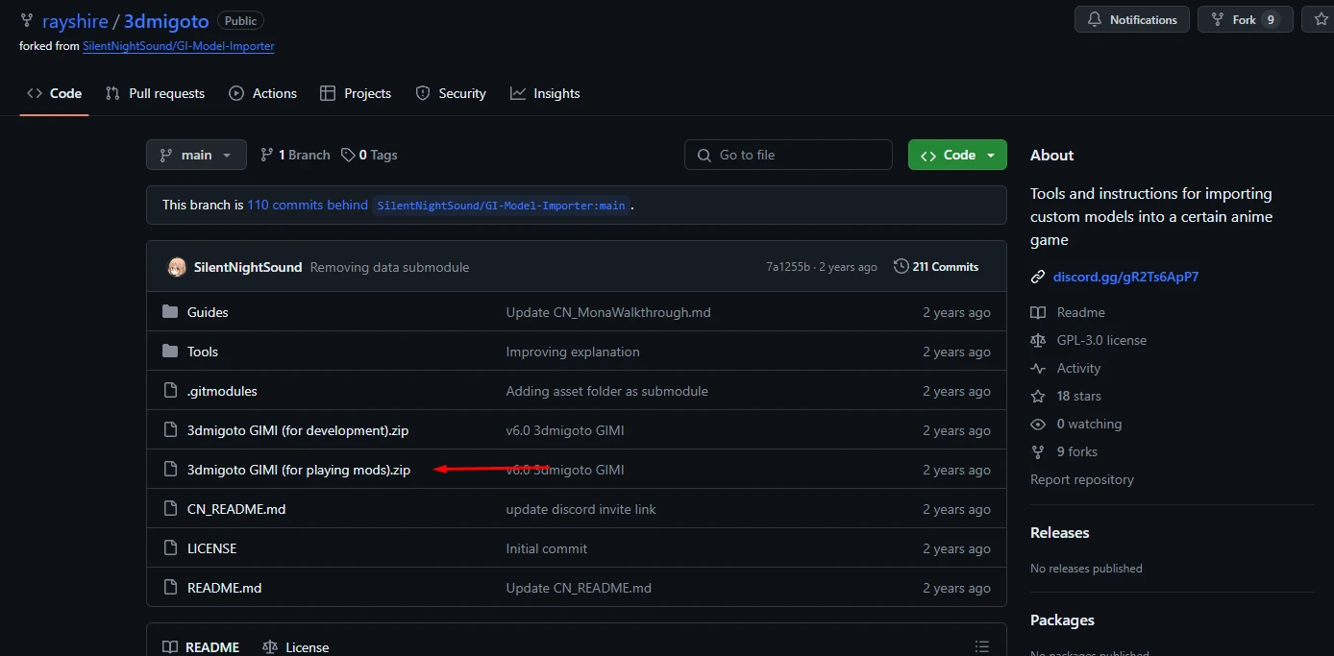
Task: Click the file icon beside .gitmodules
Action: coord(170,391)
